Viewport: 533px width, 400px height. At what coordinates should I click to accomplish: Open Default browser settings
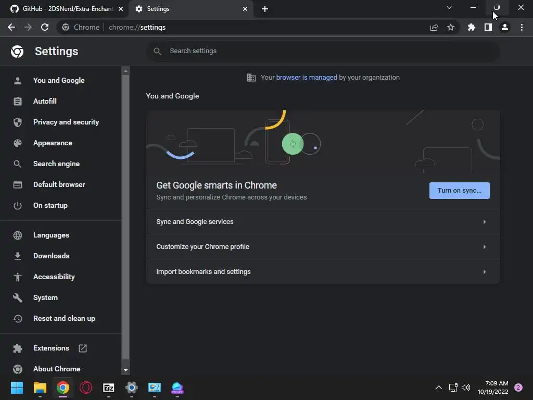tap(59, 184)
